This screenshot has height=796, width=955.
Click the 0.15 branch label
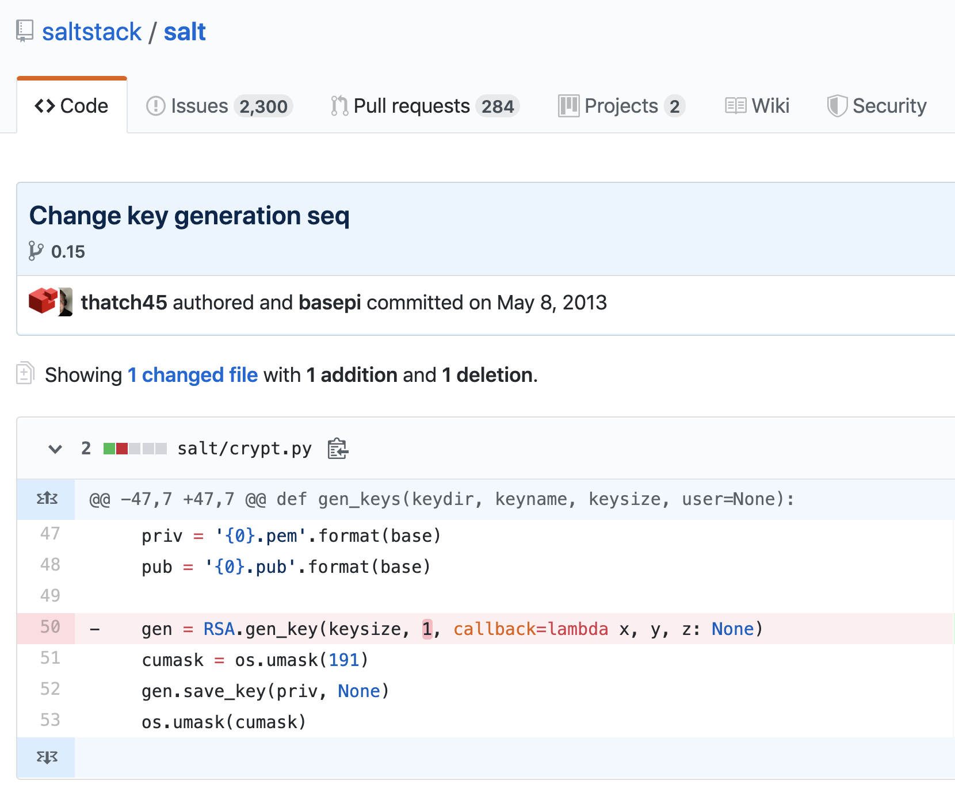point(67,251)
